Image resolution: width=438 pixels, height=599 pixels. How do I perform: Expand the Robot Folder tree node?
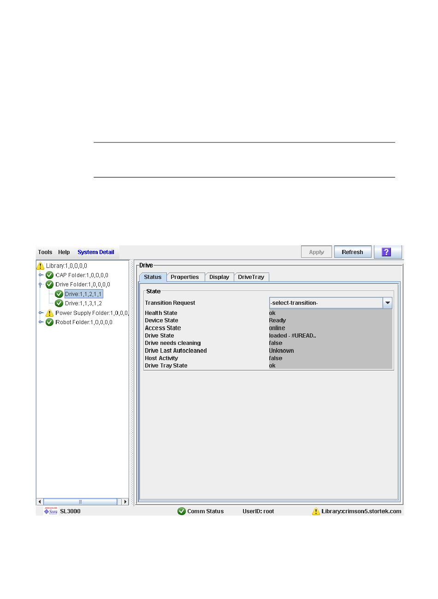(x=41, y=322)
